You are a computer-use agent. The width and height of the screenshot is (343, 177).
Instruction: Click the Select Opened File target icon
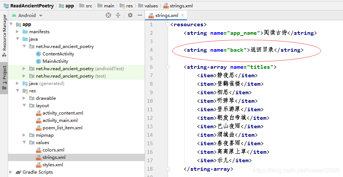[x=108, y=15]
